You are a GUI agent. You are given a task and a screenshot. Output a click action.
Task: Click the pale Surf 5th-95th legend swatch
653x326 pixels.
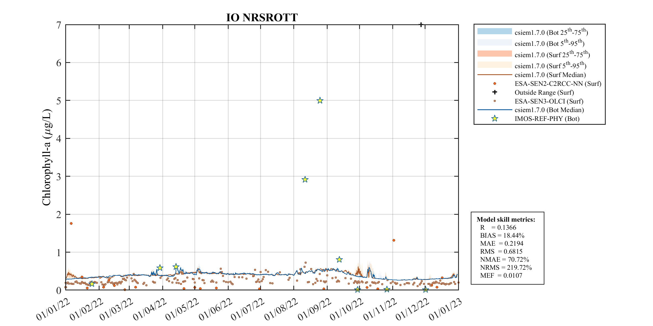coord(495,65)
